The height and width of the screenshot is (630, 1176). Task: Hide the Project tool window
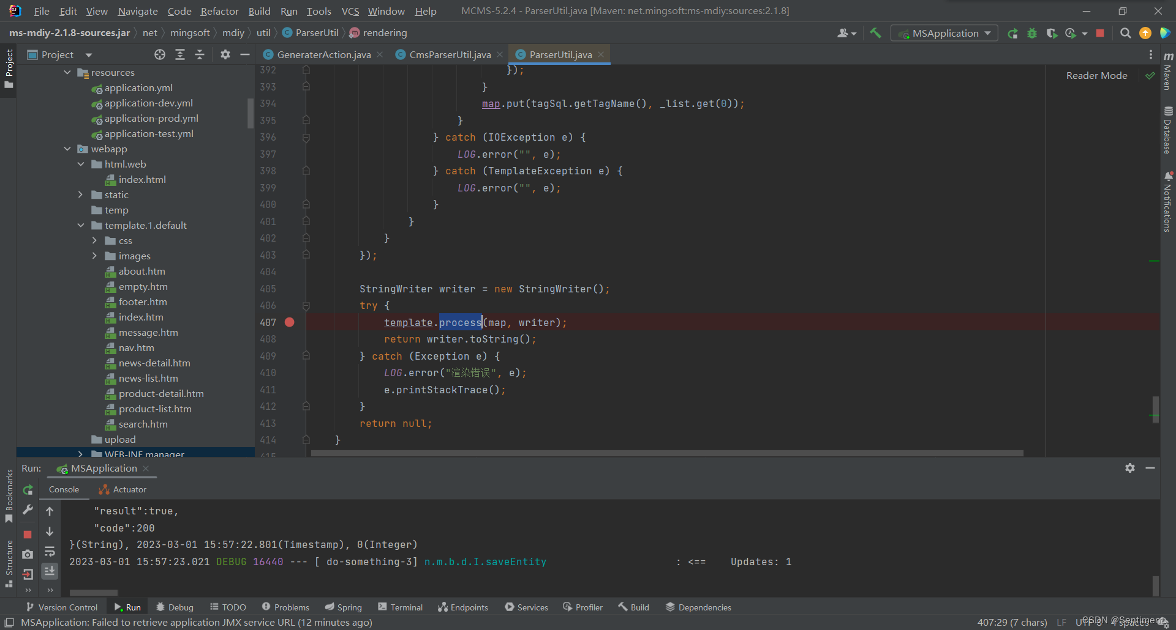point(245,54)
